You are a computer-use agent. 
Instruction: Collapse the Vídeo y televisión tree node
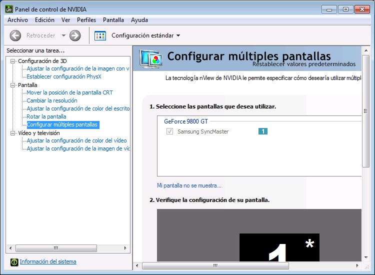click(x=13, y=133)
